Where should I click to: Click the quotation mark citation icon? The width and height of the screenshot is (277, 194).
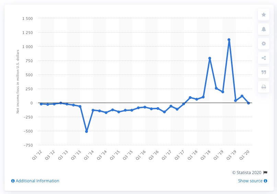point(264,72)
